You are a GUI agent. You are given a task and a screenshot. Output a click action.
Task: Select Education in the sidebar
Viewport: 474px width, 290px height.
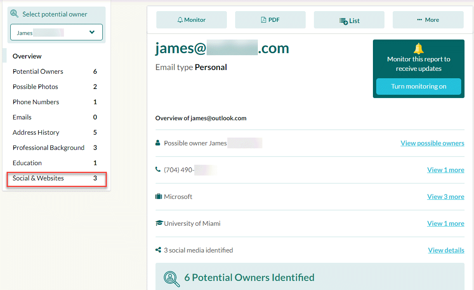pos(55,163)
